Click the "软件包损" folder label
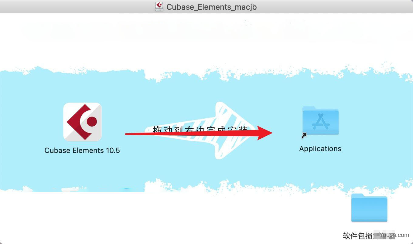The image size is (413, 244). coord(358,236)
